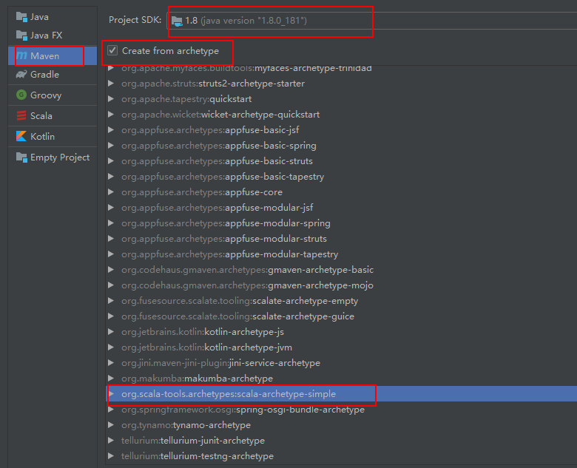577x468 pixels.
Task: Click the red Scala icon
Action: pyautogui.click(x=21, y=115)
